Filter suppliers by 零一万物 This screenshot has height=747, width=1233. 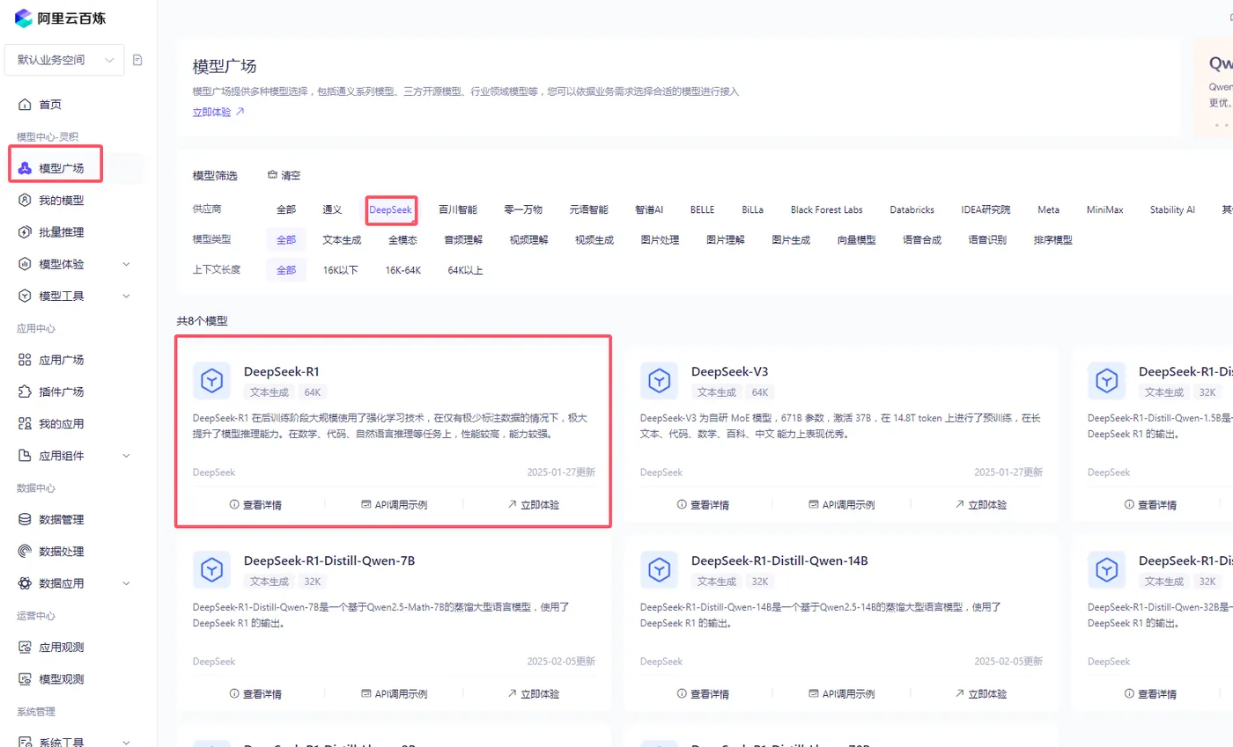pyautogui.click(x=523, y=209)
